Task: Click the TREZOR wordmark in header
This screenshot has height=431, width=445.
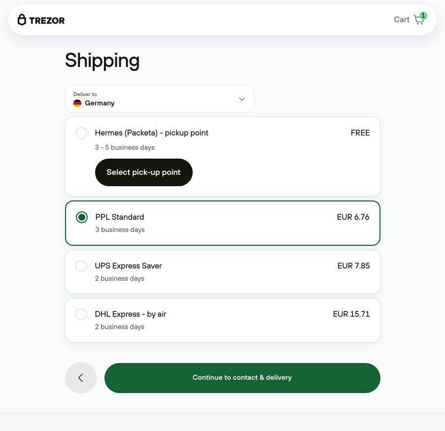Action: pos(47,20)
